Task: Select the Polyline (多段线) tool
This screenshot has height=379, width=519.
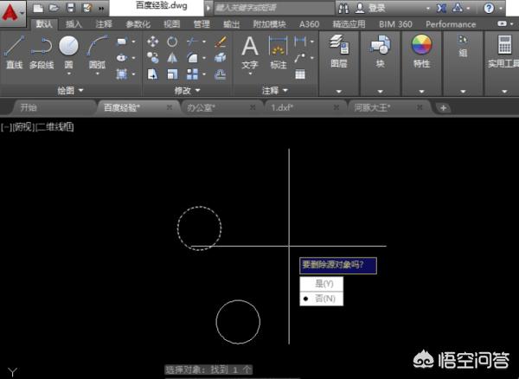Action: pyautogui.click(x=41, y=50)
